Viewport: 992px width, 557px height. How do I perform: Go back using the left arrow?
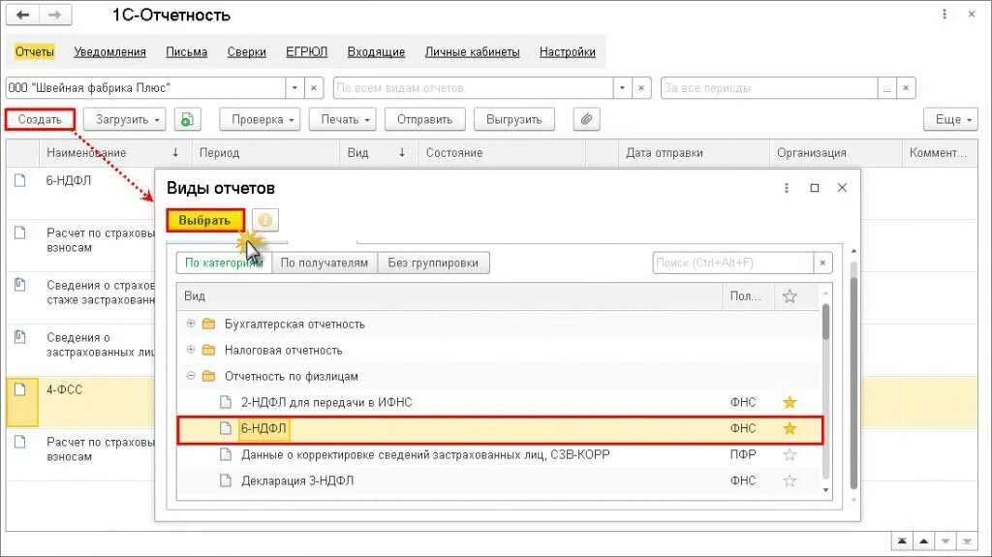pos(23,15)
